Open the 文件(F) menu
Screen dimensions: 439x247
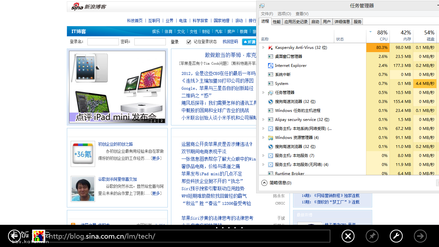point(267,14)
